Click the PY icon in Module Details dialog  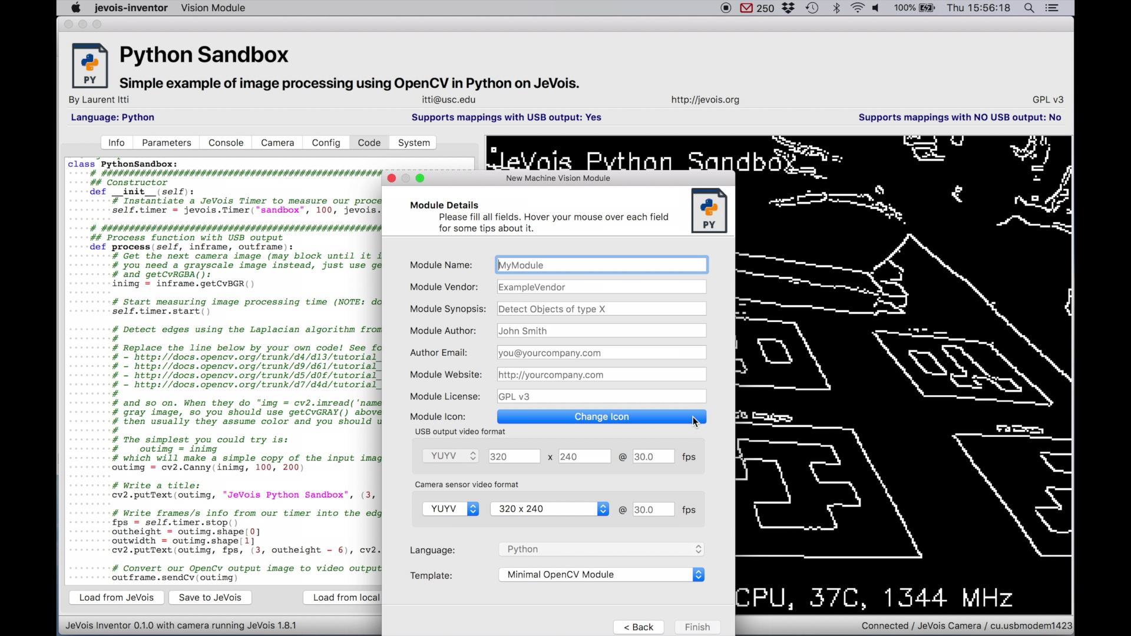(709, 210)
